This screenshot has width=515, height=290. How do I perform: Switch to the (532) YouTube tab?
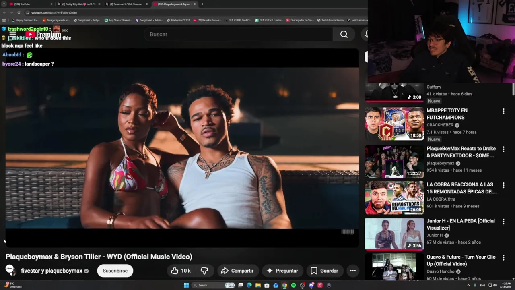pos(31,4)
